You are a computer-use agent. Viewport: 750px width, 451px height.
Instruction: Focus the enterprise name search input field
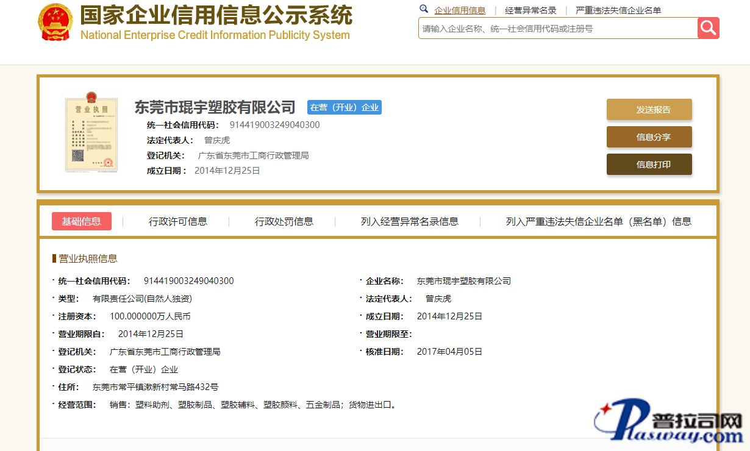(x=557, y=29)
